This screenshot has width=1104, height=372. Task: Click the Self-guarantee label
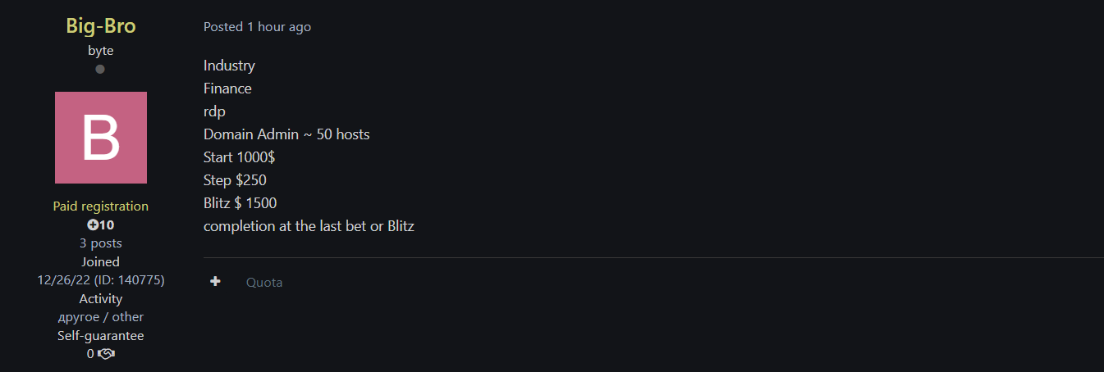pos(101,335)
